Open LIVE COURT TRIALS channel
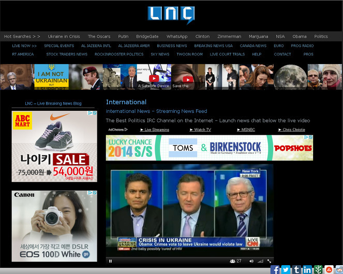The height and width of the screenshot is (274, 343). [227, 54]
